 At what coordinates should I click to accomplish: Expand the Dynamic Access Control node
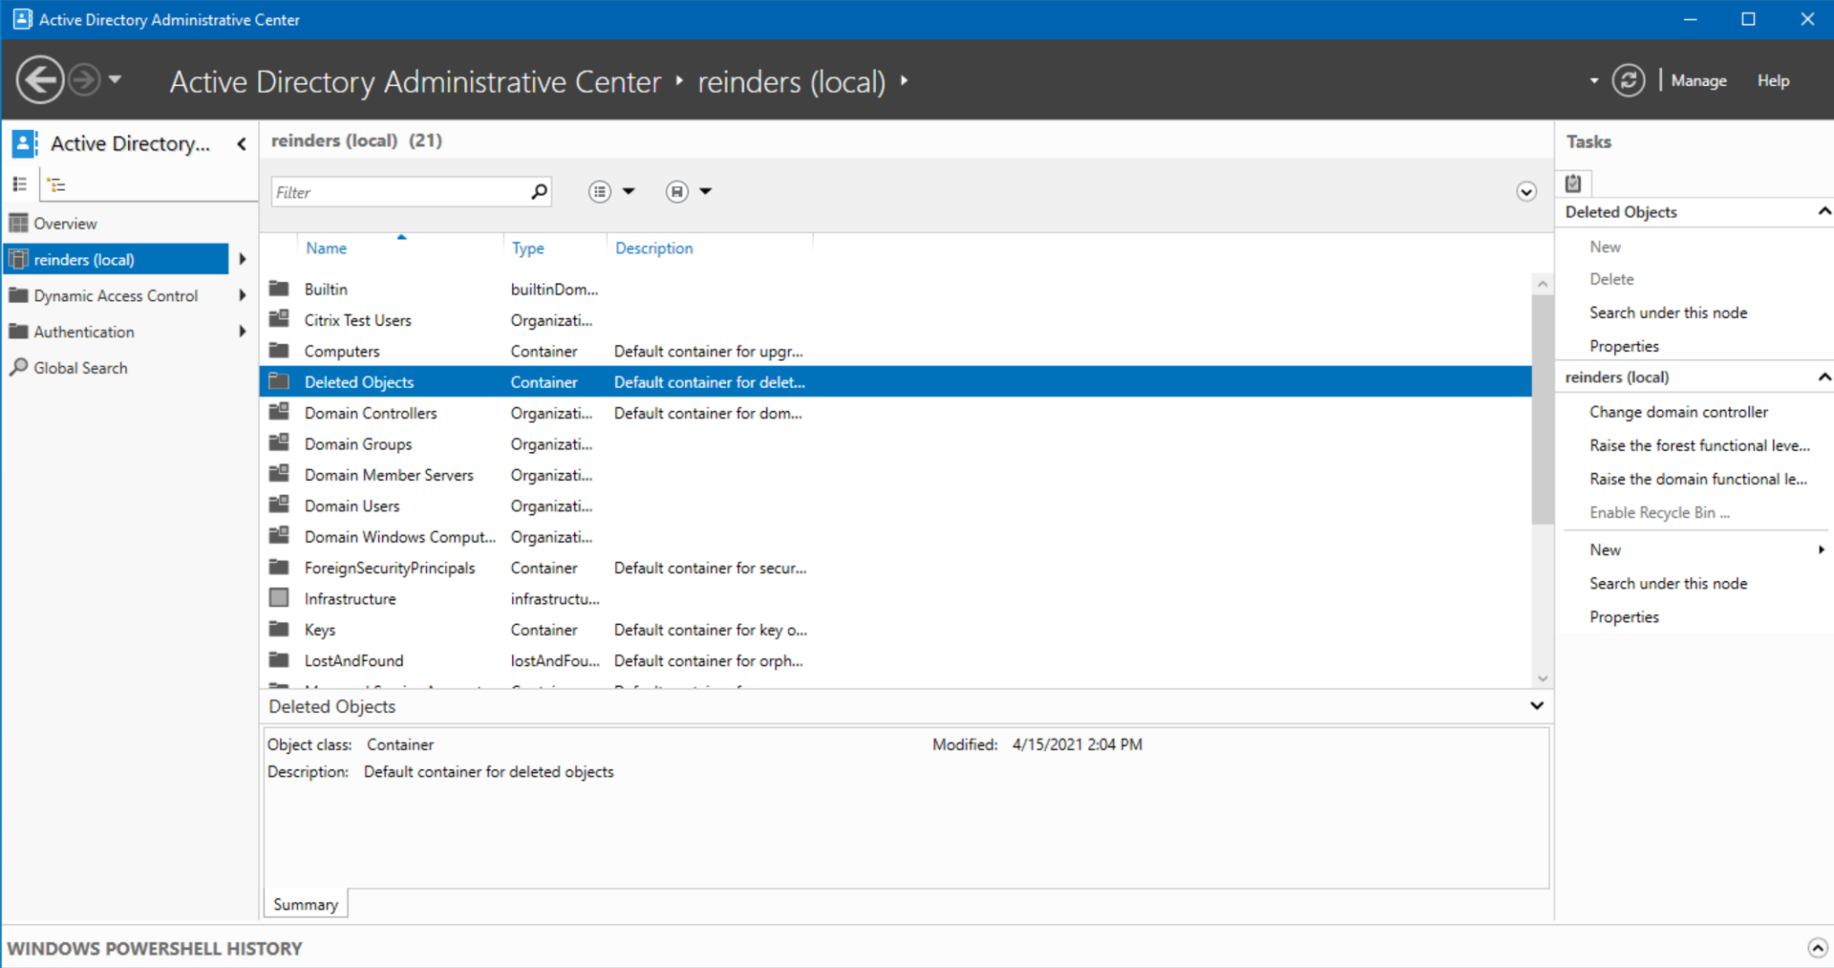243,295
